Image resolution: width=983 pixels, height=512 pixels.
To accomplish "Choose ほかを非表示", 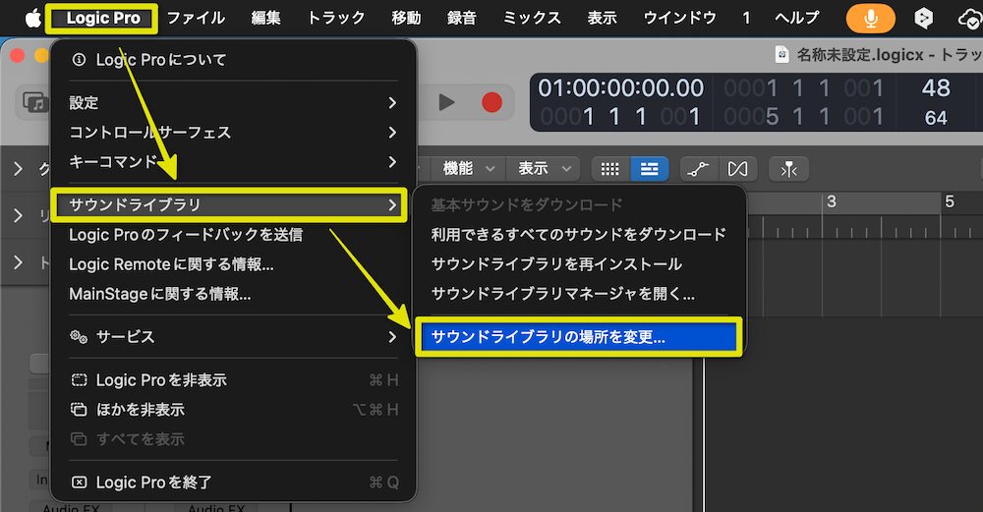I will (x=233, y=409).
